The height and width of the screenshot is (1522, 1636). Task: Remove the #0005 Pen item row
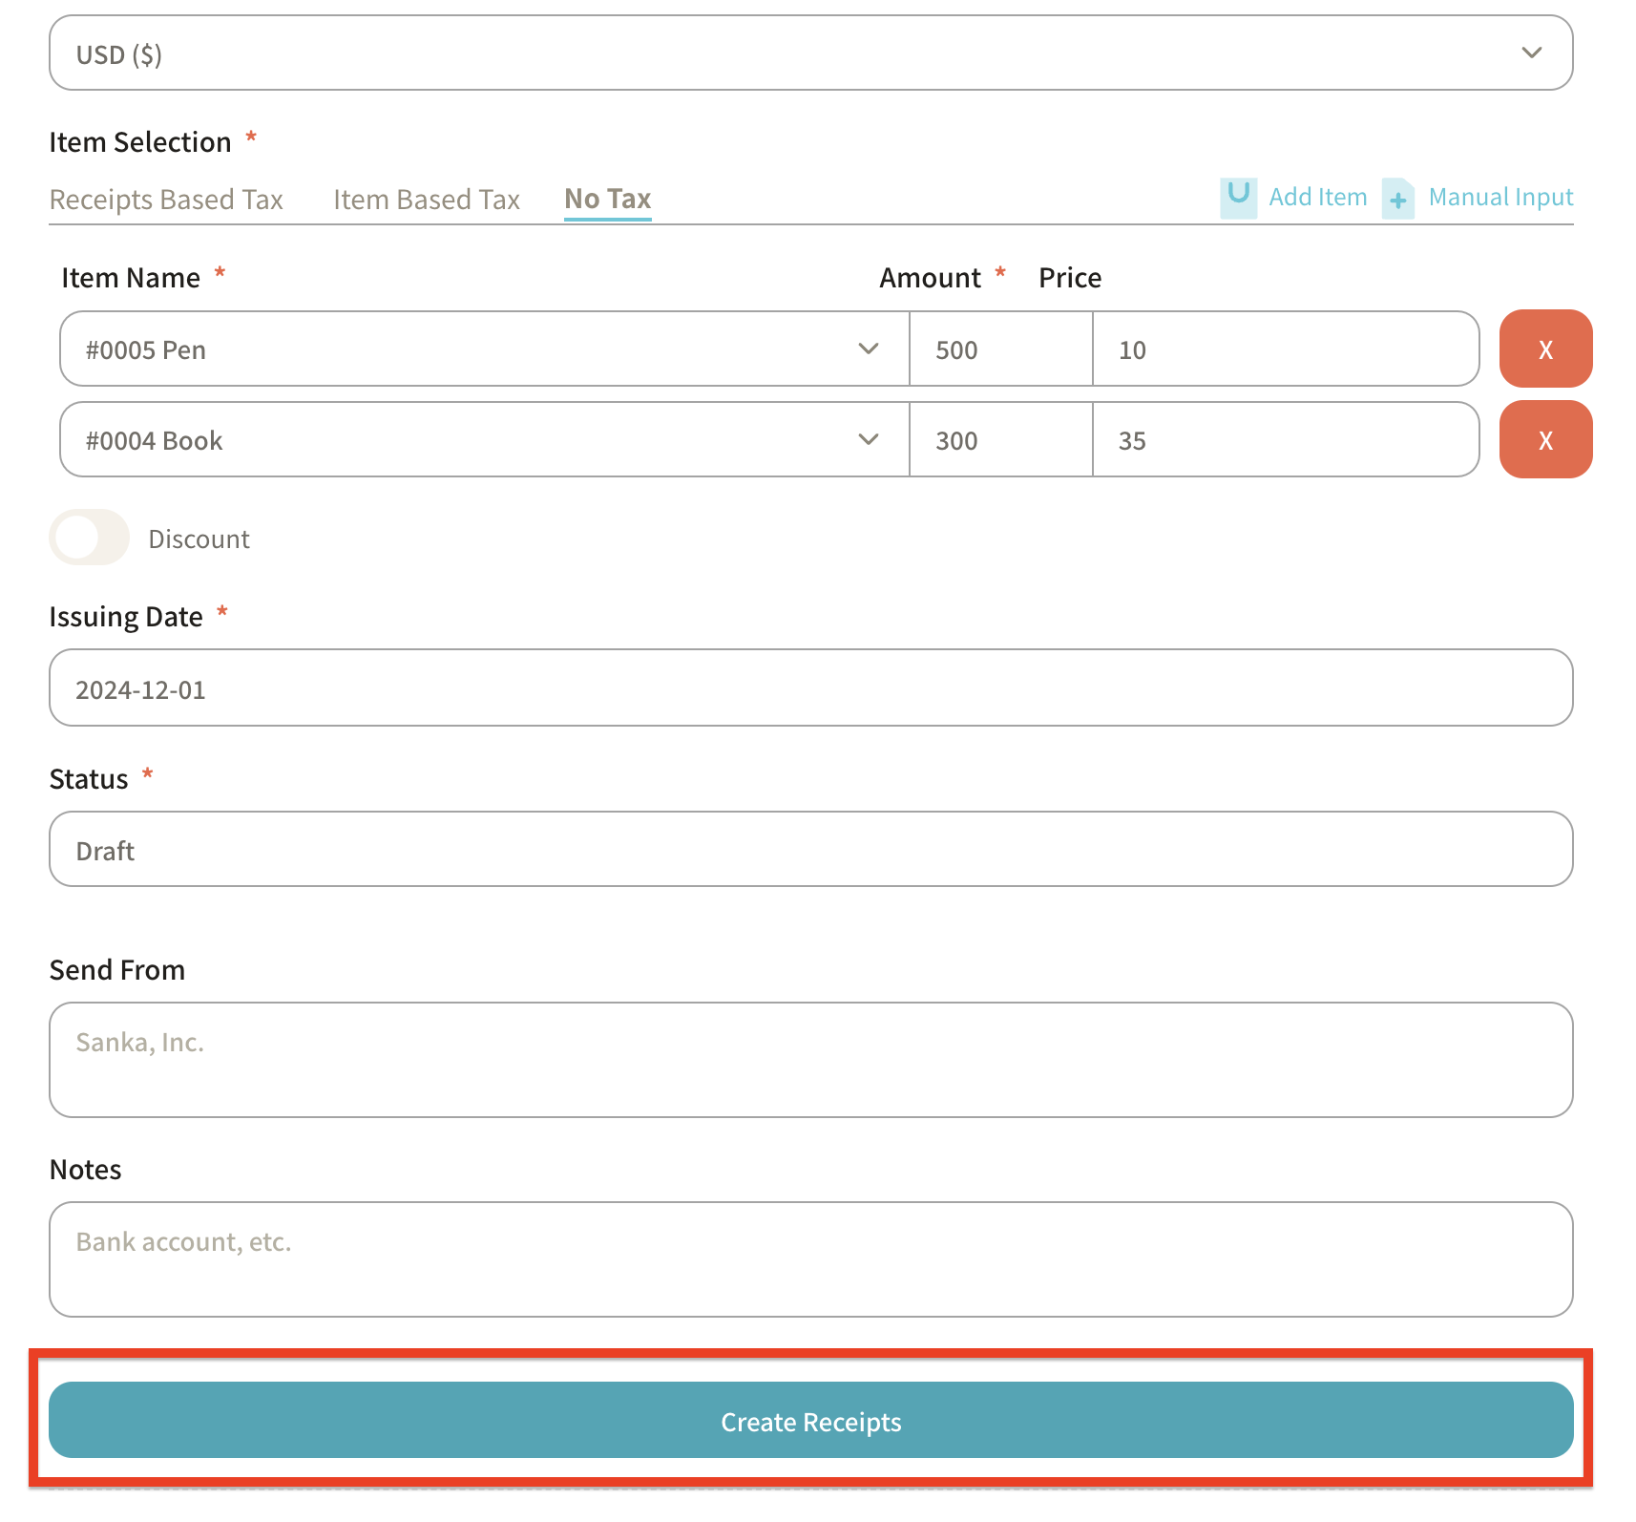pyautogui.click(x=1544, y=349)
